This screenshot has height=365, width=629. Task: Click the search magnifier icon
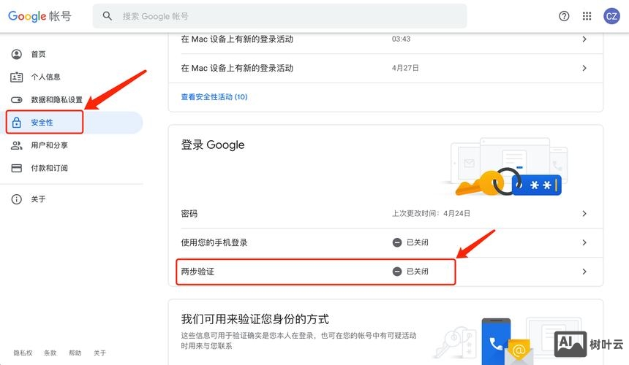click(x=107, y=16)
